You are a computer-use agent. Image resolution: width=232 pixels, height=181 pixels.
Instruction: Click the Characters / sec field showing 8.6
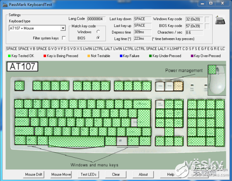tap(194, 33)
